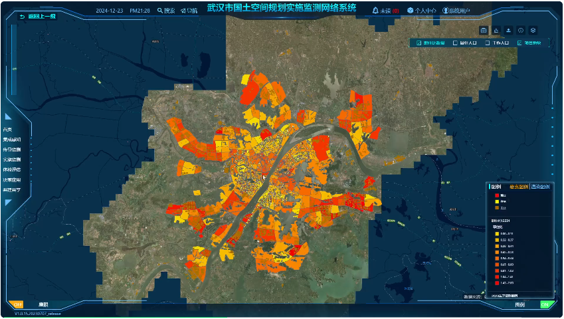Select 首页 in the left side menu
The height and width of the screenshot is (319, 564).
click(x=8, y=130)
